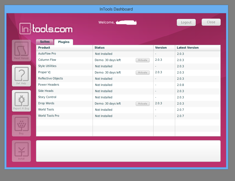Switch to the Suites tab
The height and width of the screenshot is (181, 235).
click(45, 42)
